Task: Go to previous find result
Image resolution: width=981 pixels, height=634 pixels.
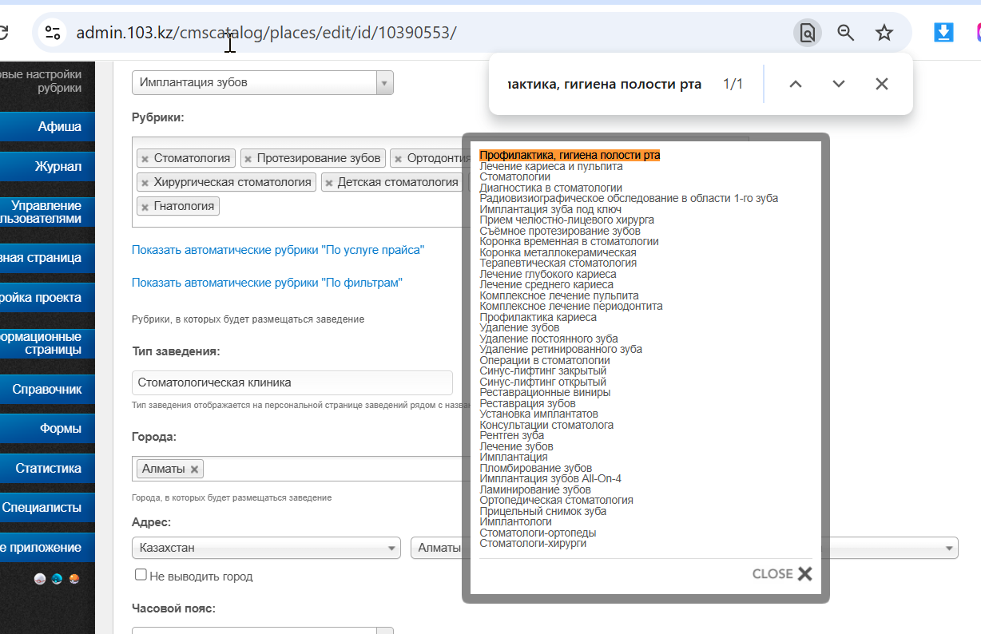Action: coord(795,84)
